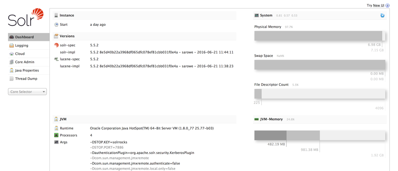The height and width of the screenshot is (171, 398).
Task: Click the File Descriptor Count bar
Action: [x=320, y=94]
